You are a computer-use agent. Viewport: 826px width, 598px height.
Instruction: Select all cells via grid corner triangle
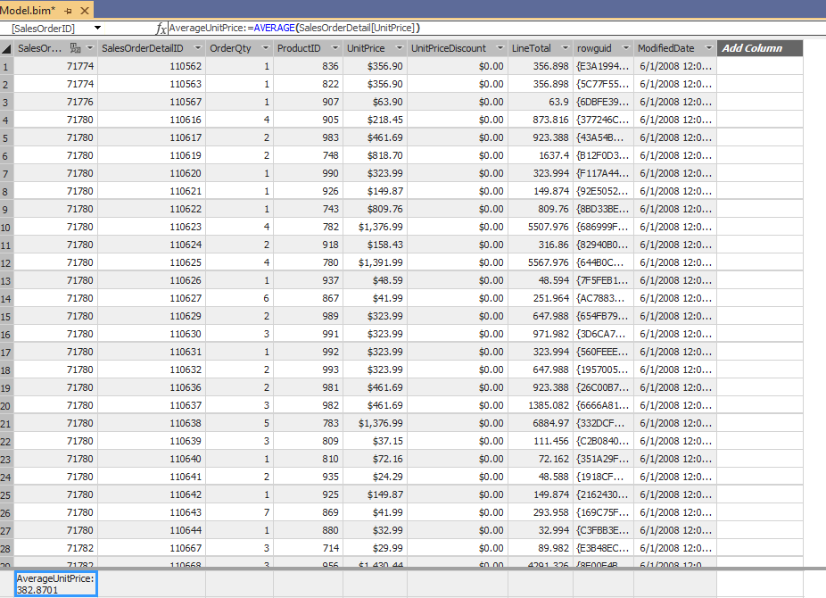[x=6, y=49]
